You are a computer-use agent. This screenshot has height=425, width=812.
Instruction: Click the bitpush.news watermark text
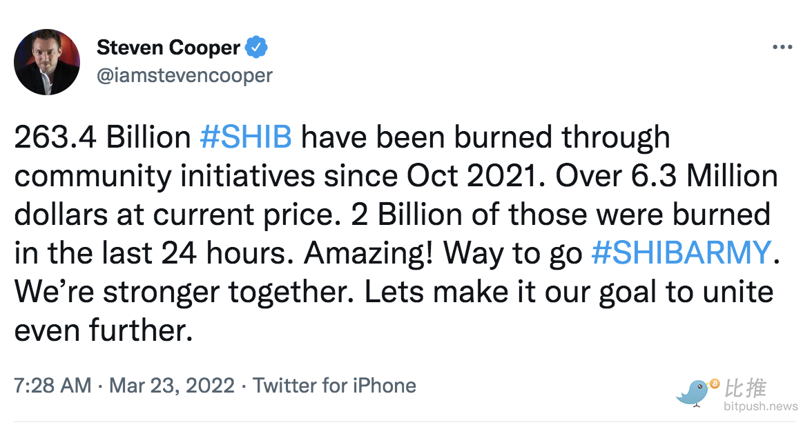click(x=761, y=406)
